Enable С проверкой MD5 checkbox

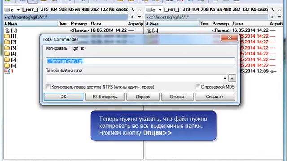coord(198,87)
